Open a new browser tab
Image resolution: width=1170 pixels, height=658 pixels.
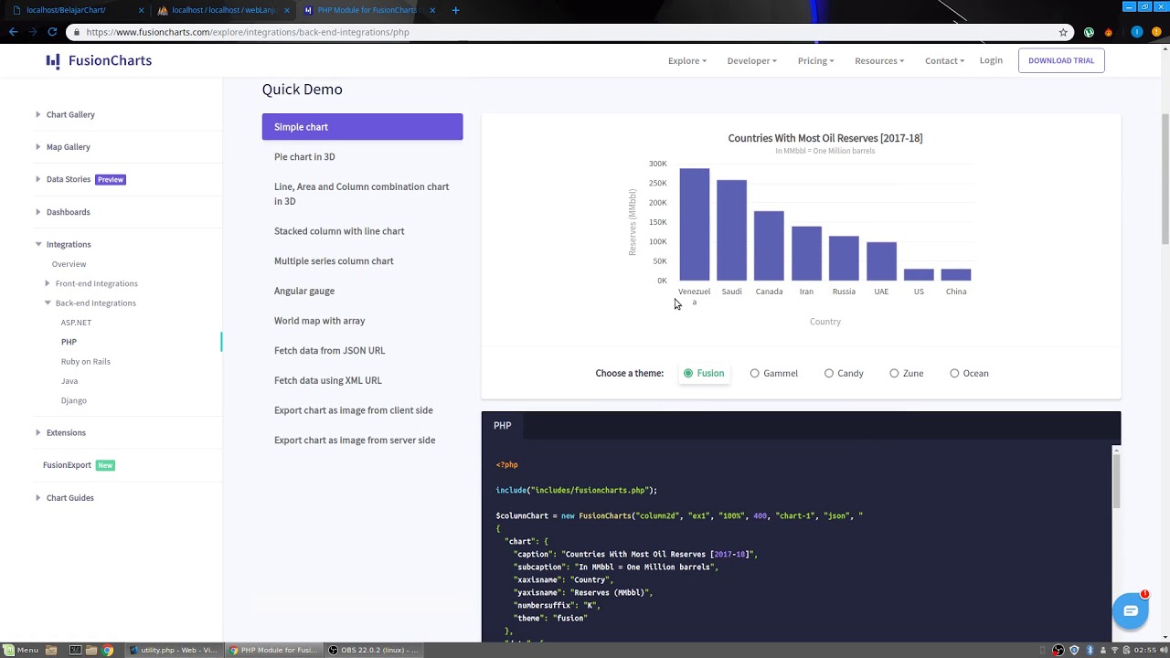click(x=455, y=10)
